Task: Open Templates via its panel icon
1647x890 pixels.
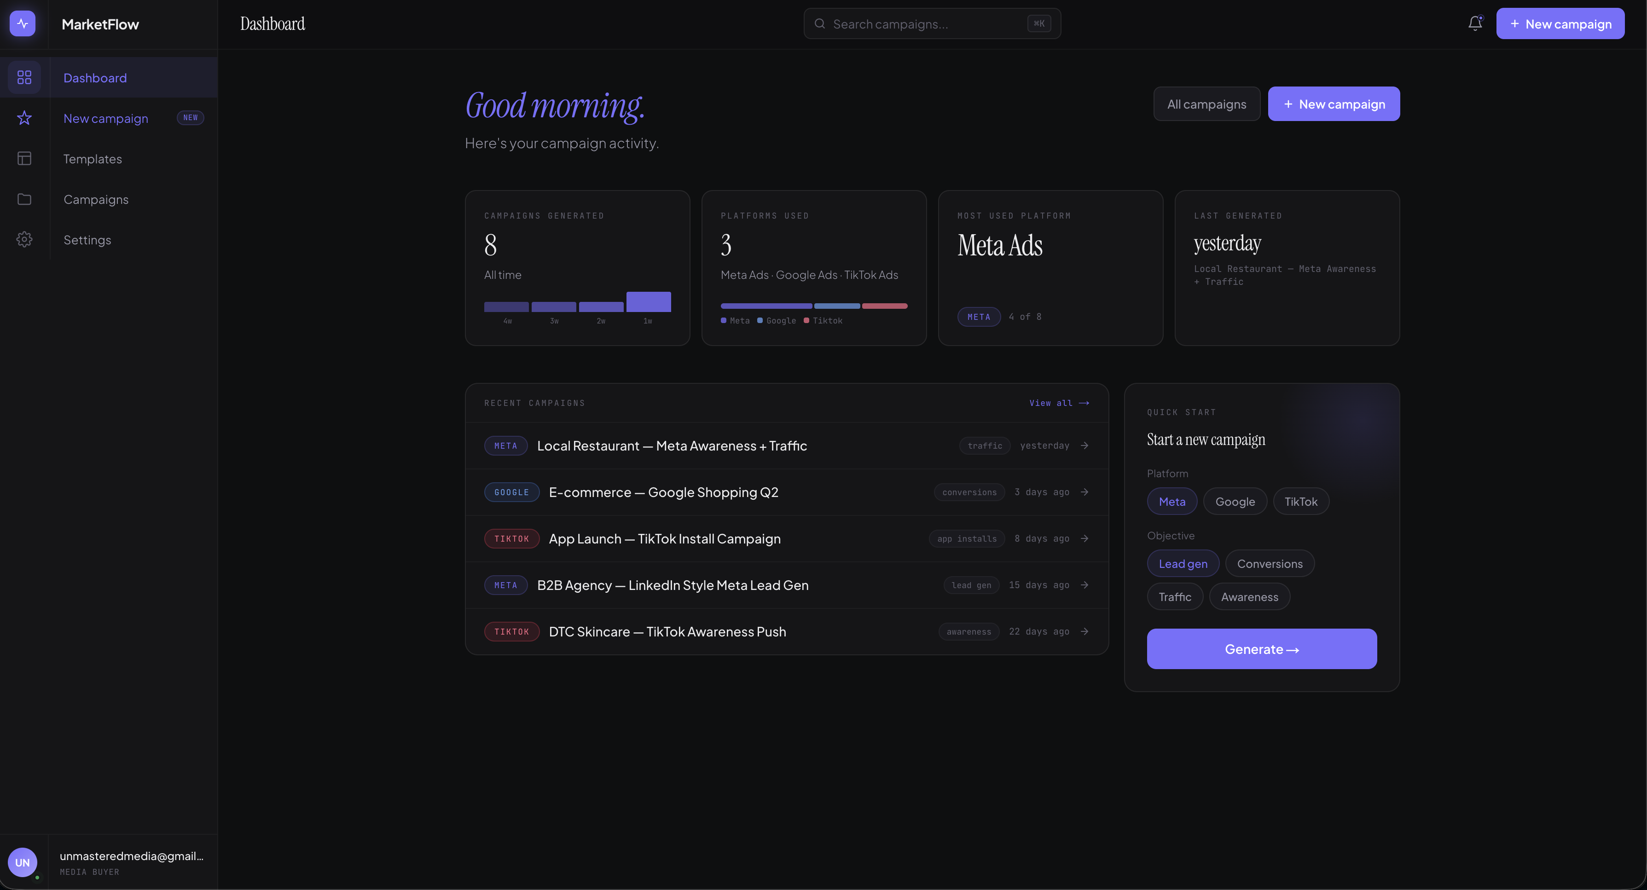Action: (24, 159)
